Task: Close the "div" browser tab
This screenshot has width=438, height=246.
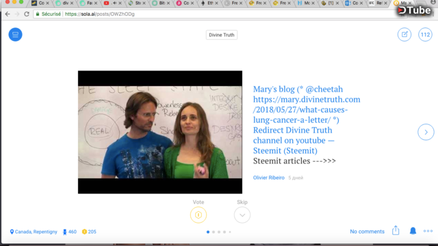Action: pos(72,3)
